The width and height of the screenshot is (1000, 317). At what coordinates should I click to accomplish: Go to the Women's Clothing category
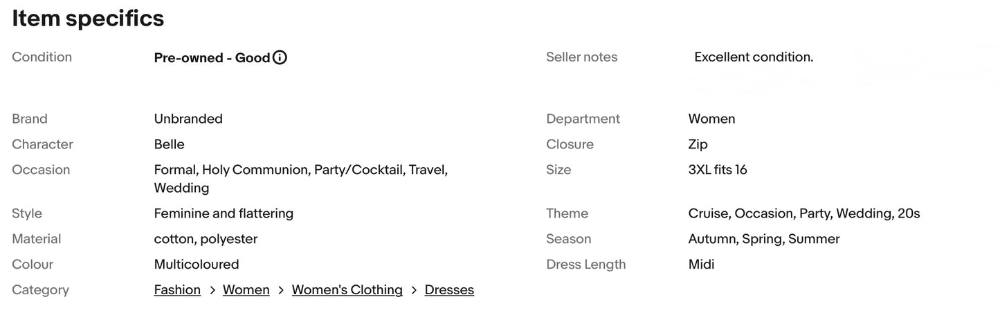coord(347,290)
